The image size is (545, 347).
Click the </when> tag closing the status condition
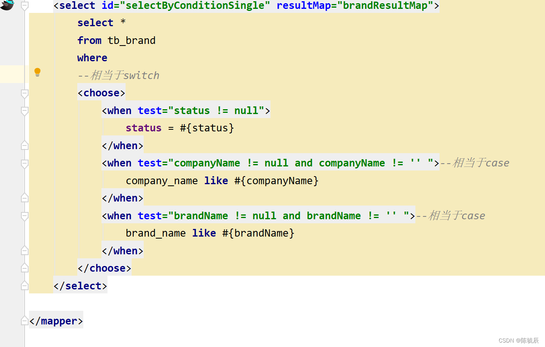point(122,145)
